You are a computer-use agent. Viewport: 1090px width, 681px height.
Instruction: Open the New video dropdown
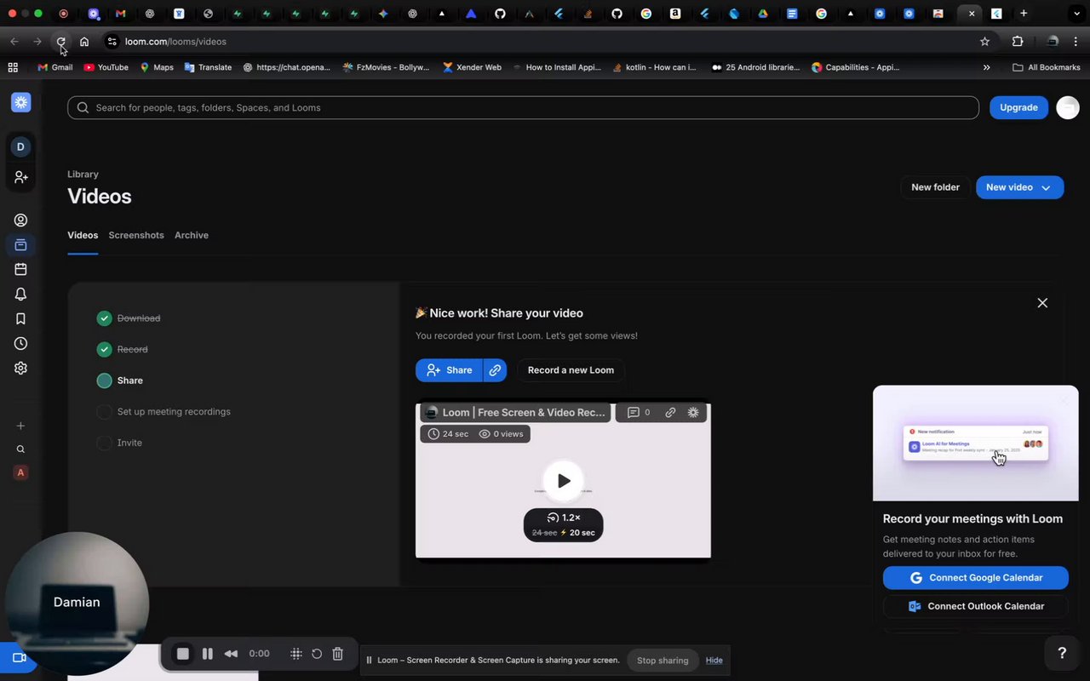(1019, 187)
